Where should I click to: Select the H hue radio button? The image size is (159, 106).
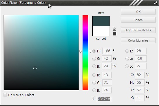pos(94,51)
